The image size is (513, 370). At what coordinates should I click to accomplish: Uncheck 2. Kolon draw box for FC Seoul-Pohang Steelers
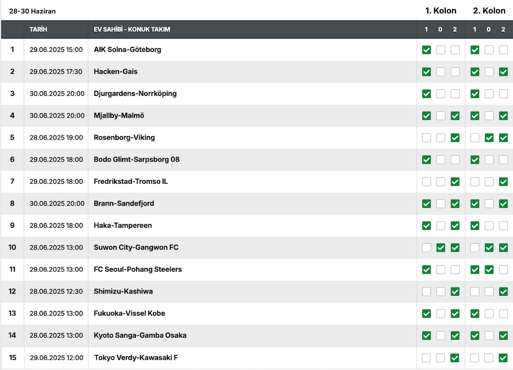(x=489, y=269)
